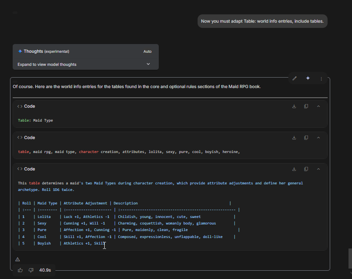
Task: Click the Auto label in the Thoughts panel
Action: pyautogui.click(x=147, y=51)
